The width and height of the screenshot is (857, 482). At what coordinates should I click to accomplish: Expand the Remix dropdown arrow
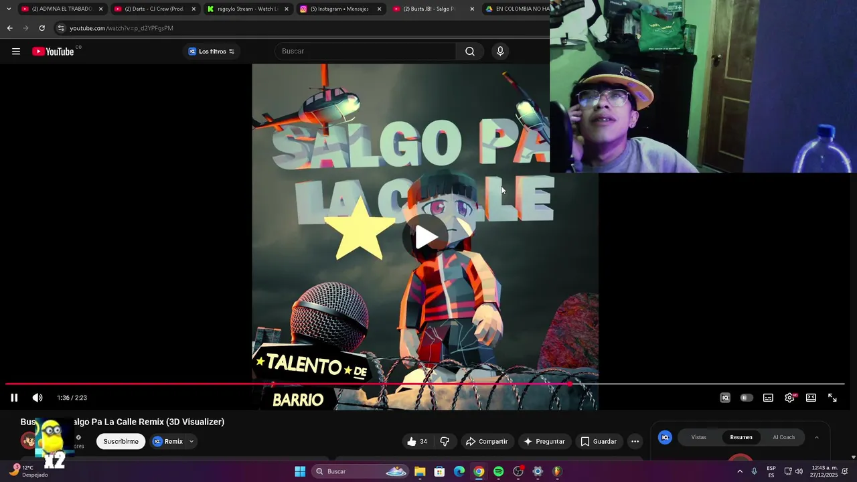click(x=191, y=441)
